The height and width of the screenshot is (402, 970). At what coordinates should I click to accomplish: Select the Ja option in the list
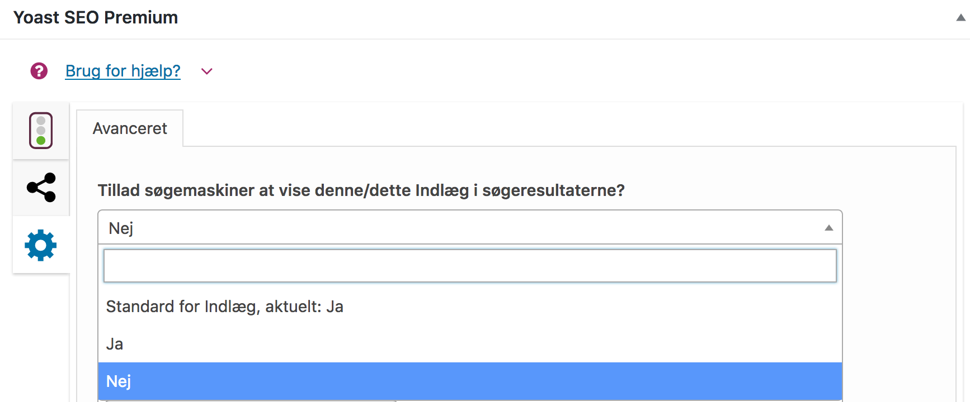pyautogui.click(x=115, y=344)
